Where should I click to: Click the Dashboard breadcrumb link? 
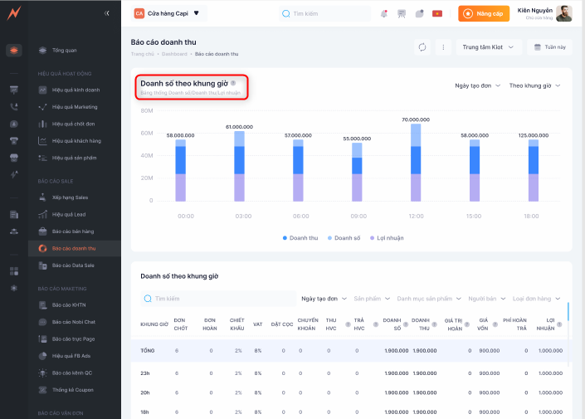174,54
